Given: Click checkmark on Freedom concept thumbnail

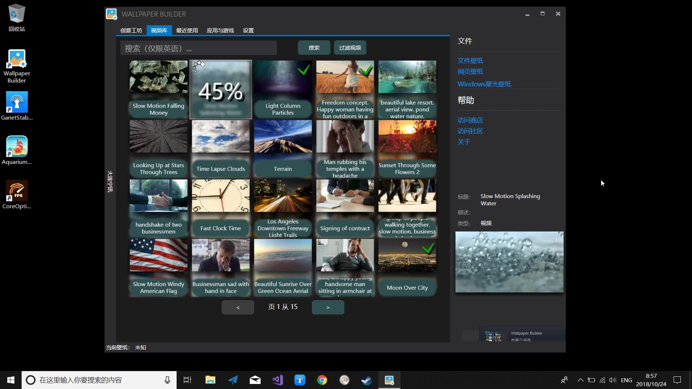Looking at the screenshot, I should (x=366, y=70).
